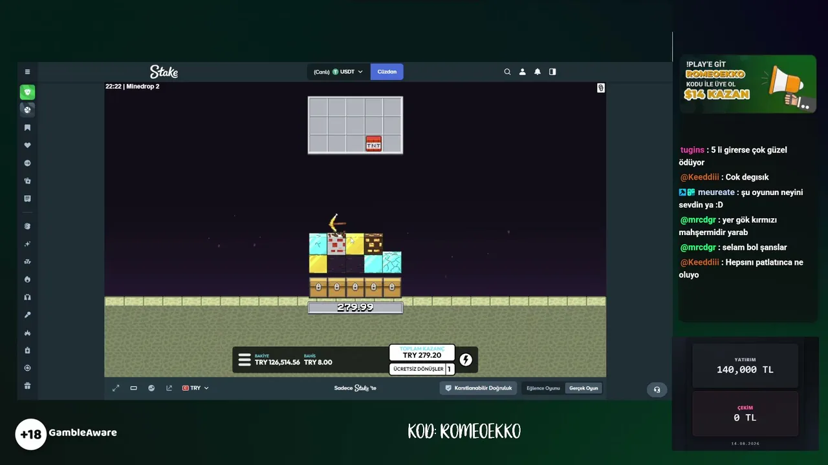Click the meureate chat message
828x465 pixels.
pos(741,198)
